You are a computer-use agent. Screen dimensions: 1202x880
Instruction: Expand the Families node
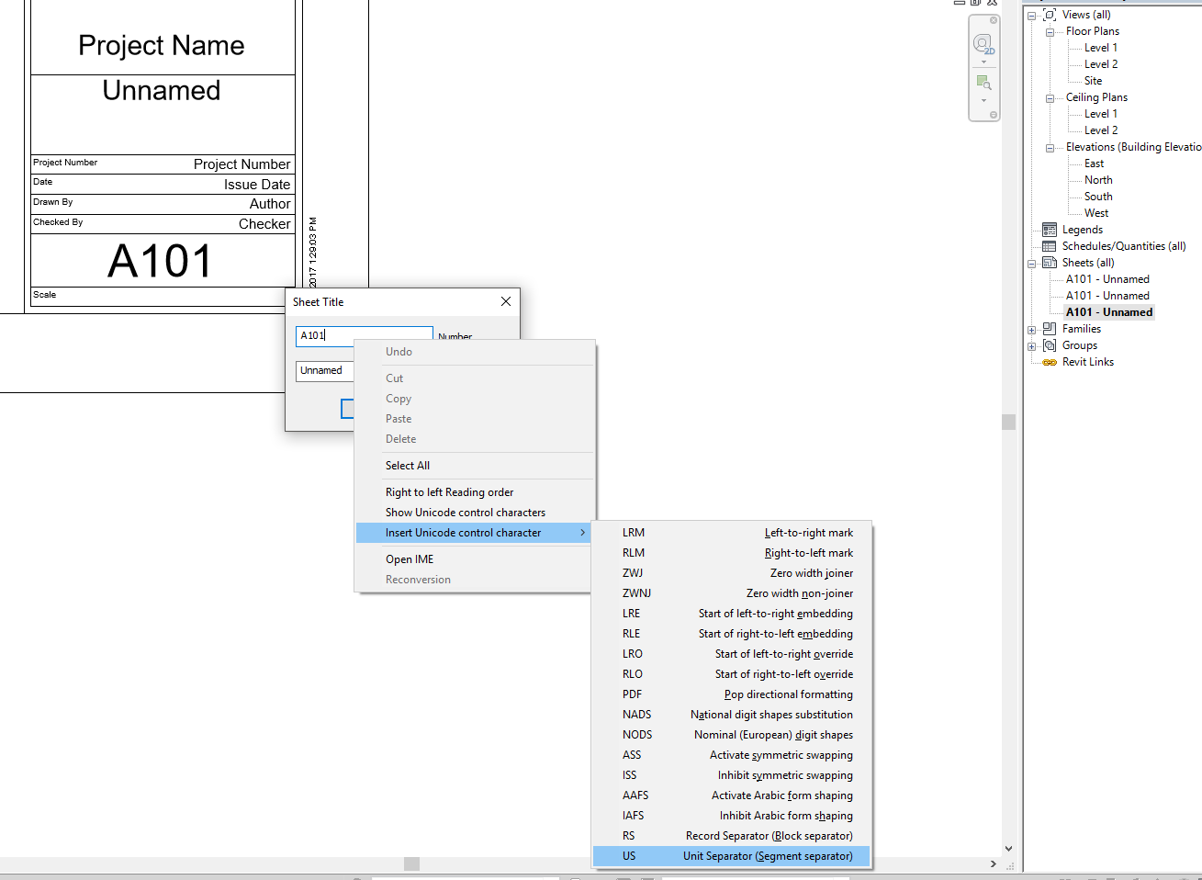click(x=1031, y=328)
